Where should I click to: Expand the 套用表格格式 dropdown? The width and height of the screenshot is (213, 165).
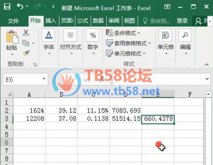pos(128,43)
